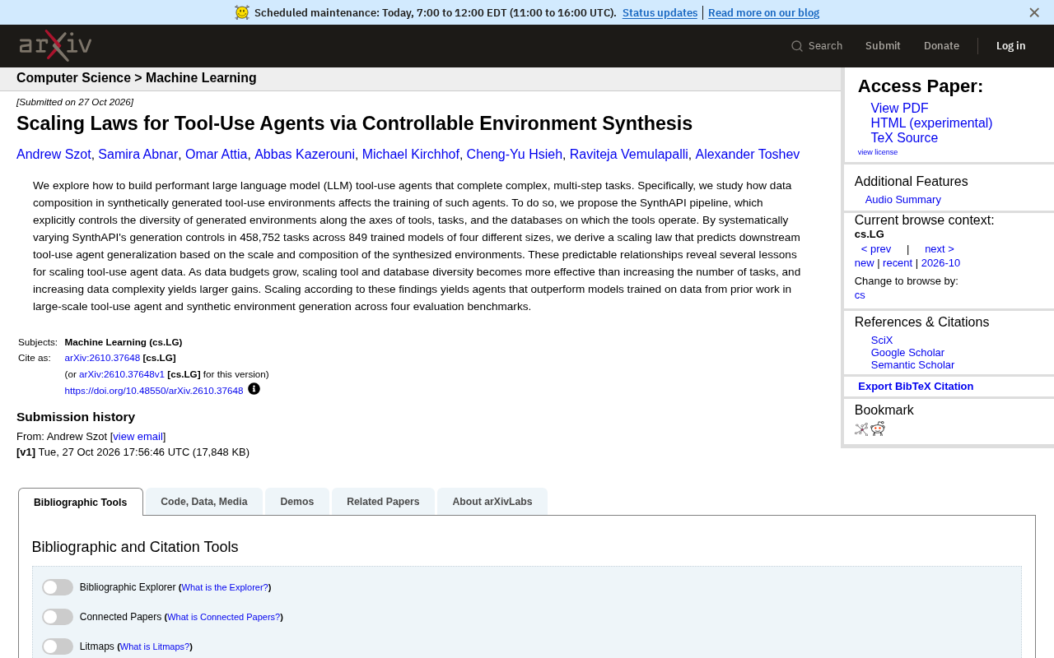This screenshot has height=658, width=1054.
Task: Turn on the Connected Papers toggle
Action: click(58, 617)
